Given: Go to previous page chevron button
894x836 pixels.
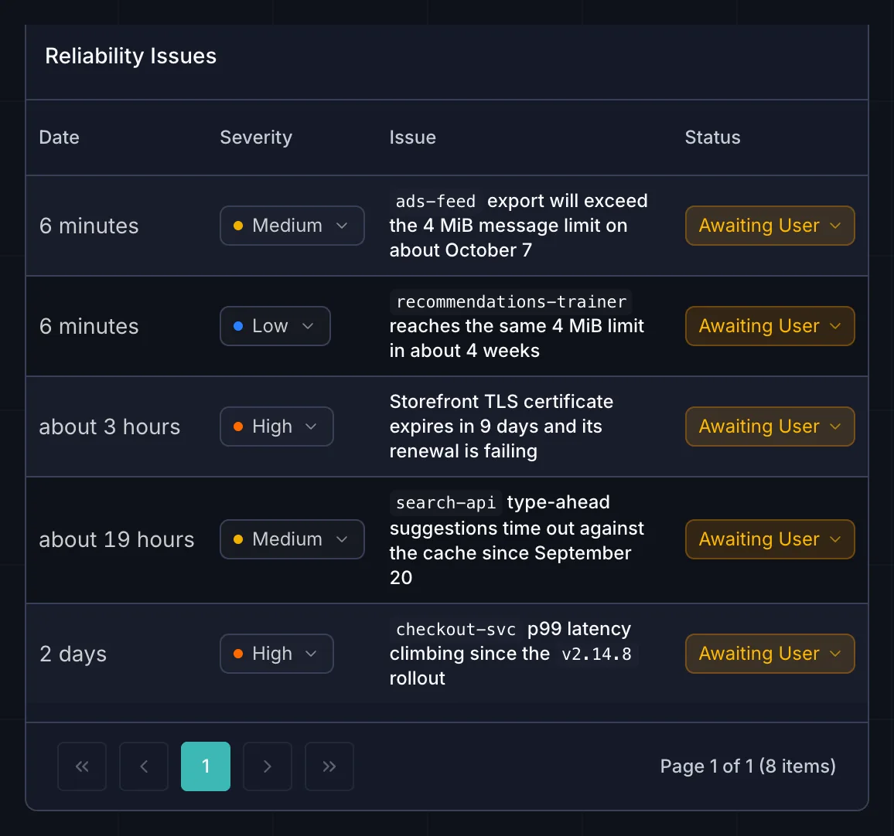Looking at the screenshot, I should point(144,766).
